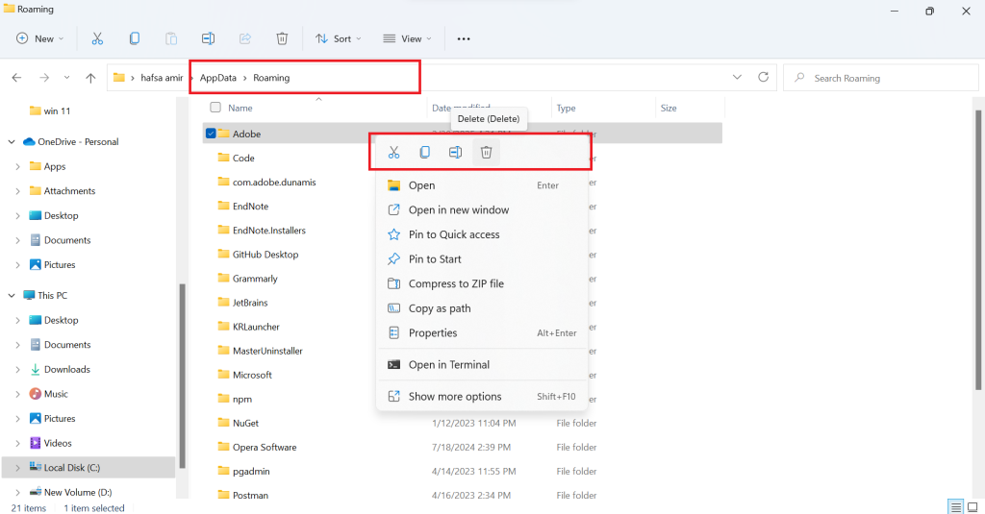
Task: Collapse the OneDrive - Personal tree node
Action: pyautogui.click(x=12, y=142)
